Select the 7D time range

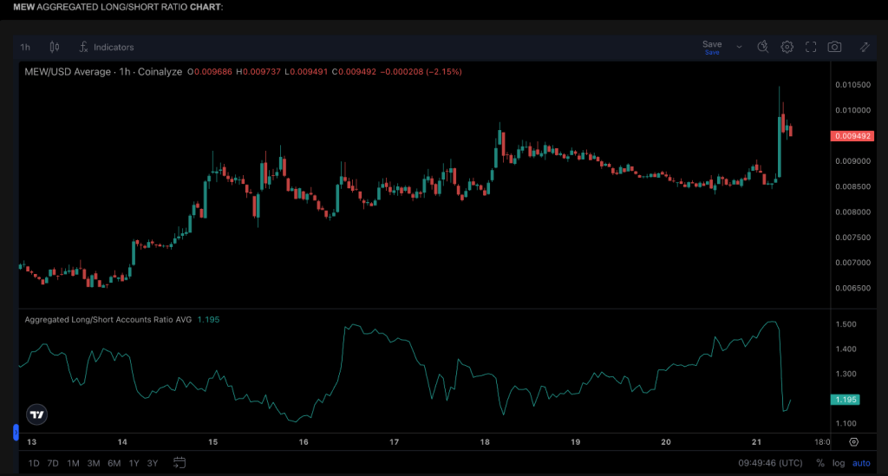pyautogui.click(x=54, y=463)
